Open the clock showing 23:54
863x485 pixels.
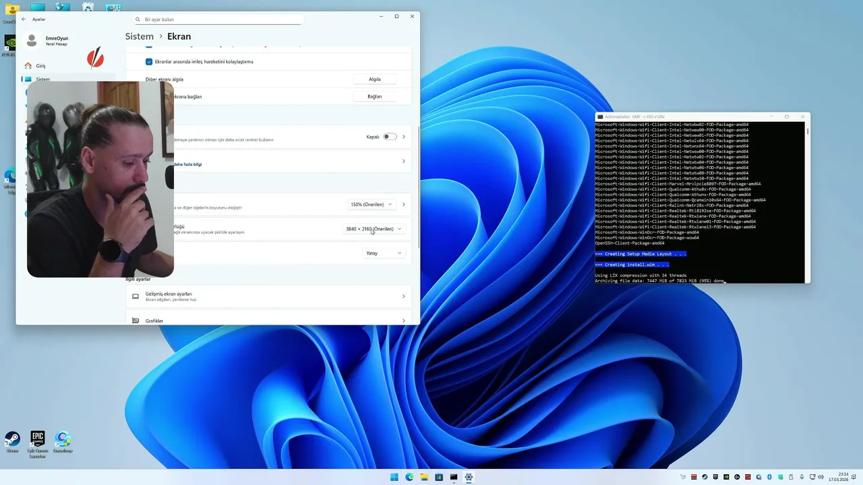838,477
